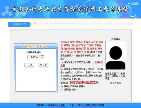Click the 下一步 button
Screen dimensions: 141x108
[43, 65]
